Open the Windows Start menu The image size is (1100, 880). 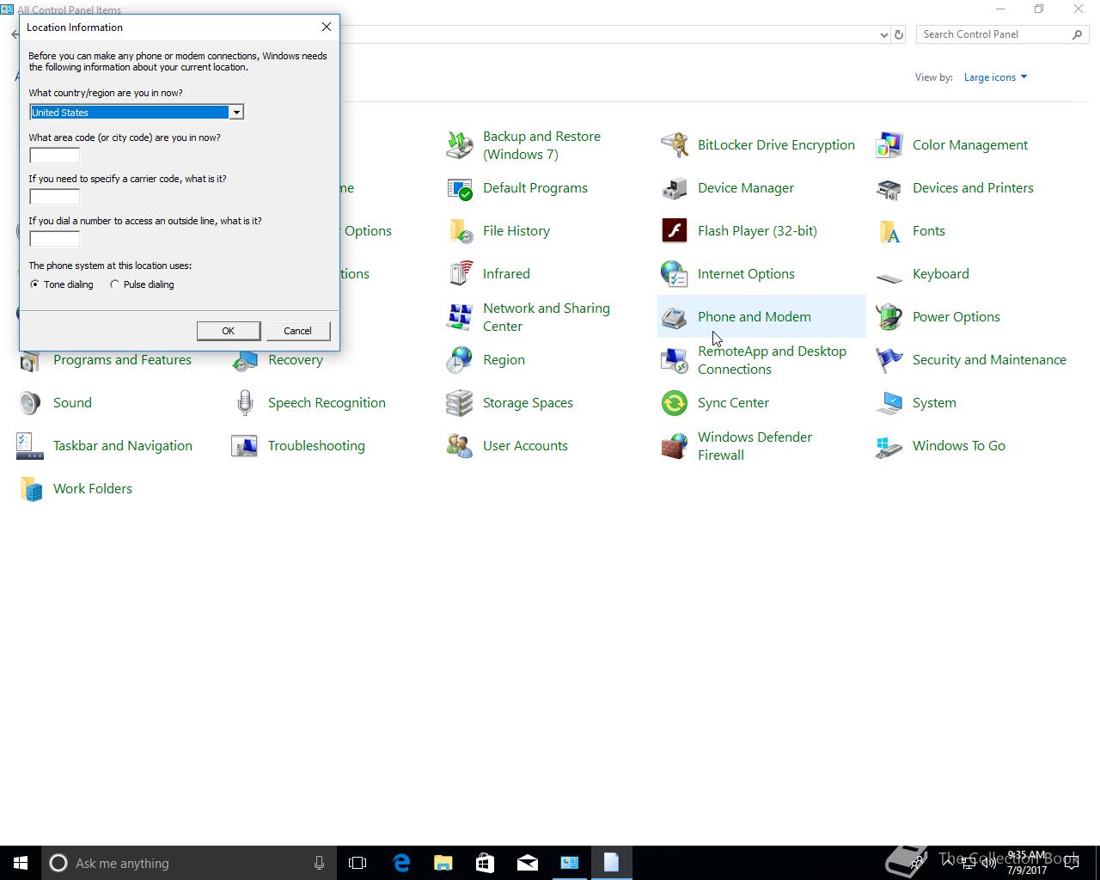point(21,863)
